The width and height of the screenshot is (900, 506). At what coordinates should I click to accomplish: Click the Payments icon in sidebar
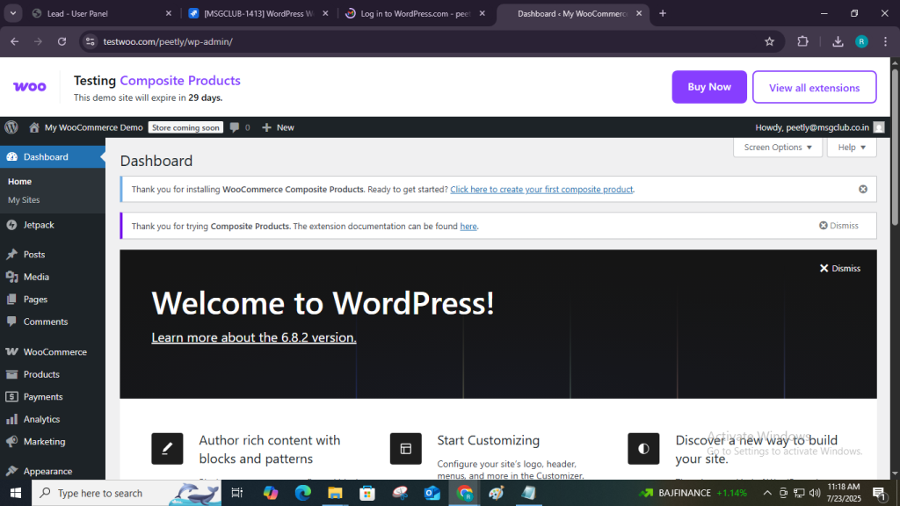(x=11, y=396)
